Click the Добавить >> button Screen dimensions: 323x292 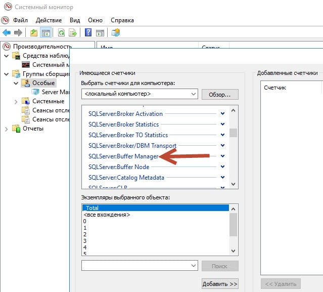[x=220, y=284]
